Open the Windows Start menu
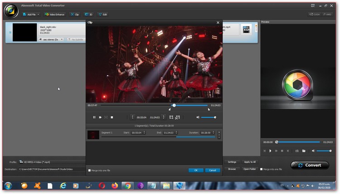The image size is (340, 194). 8,186
